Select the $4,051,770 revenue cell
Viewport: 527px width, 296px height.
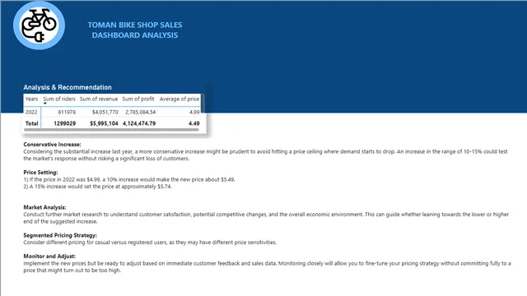pos(105,112)
